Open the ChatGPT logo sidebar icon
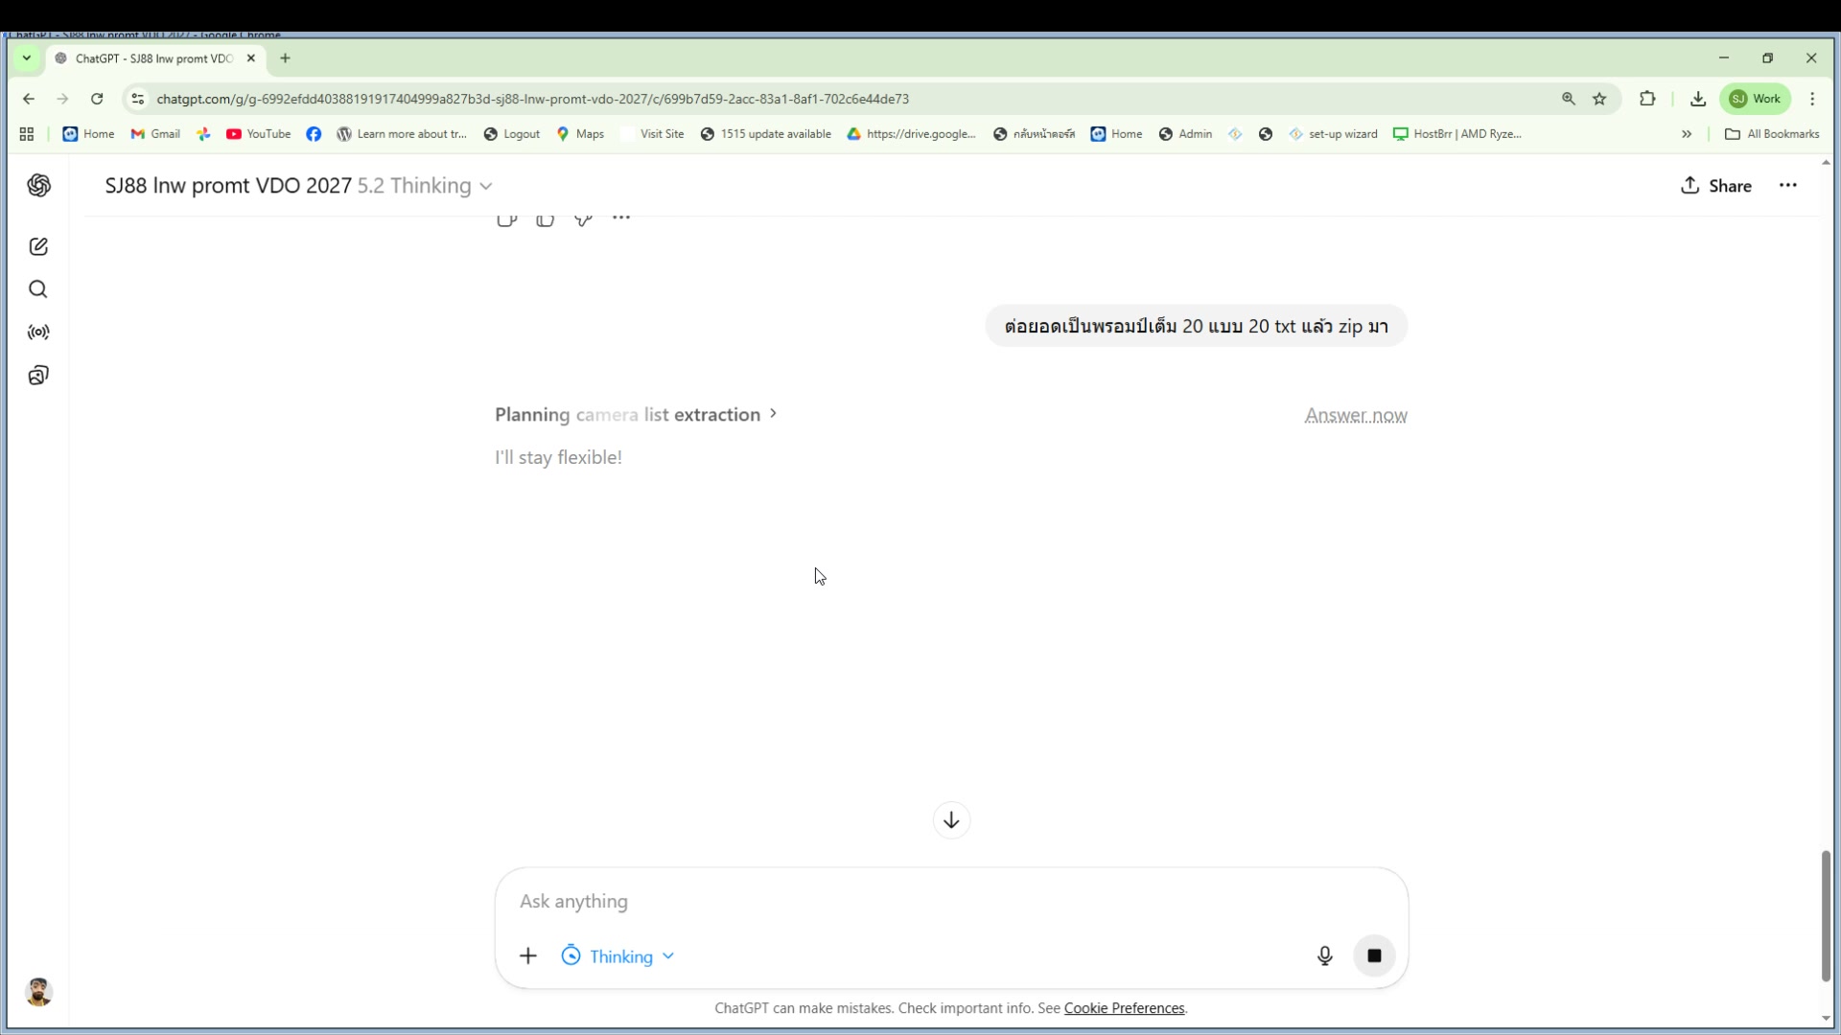Image resolution: width=1841 pixels, height=1035 pixels. (x=38, y=186)
